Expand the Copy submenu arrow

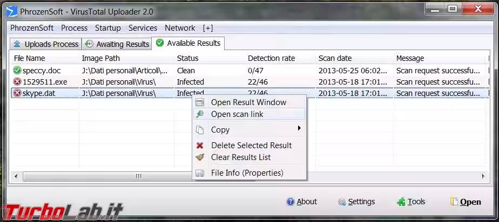pyautogui.click(x=299, y=129)
